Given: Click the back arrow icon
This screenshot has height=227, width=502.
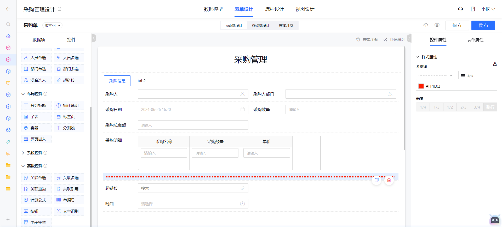Looking at the screenshot, I should pos(8,9).
